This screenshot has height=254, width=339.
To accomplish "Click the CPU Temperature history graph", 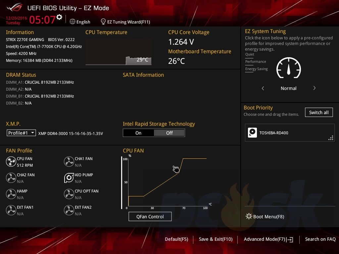I will point(119,52).
